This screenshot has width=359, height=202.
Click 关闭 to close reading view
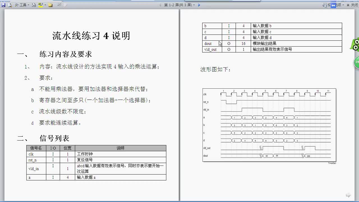pyautogui.click(x=352, y=5)
